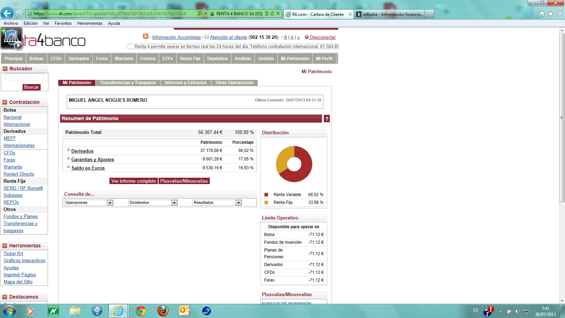Open Google Chrome from the taskbar
This screenshot has width=565, height=318.
141,311
